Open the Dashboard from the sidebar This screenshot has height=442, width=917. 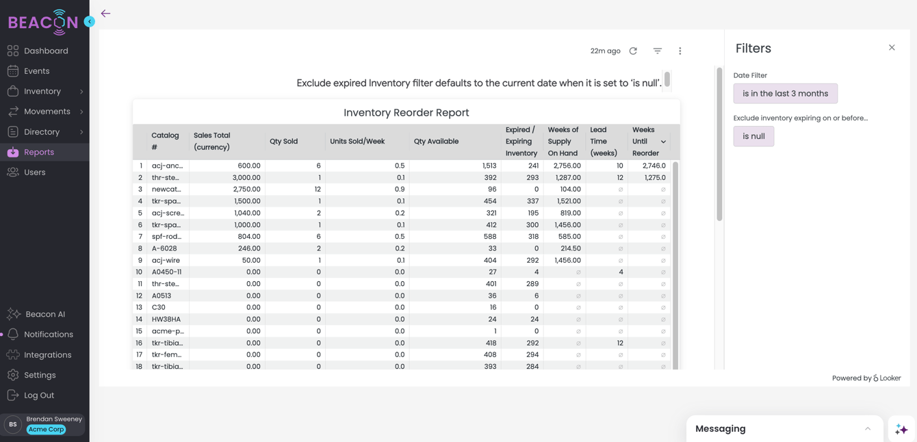[x=45, y=50]
